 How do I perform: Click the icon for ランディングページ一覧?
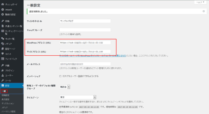[2, 31]
